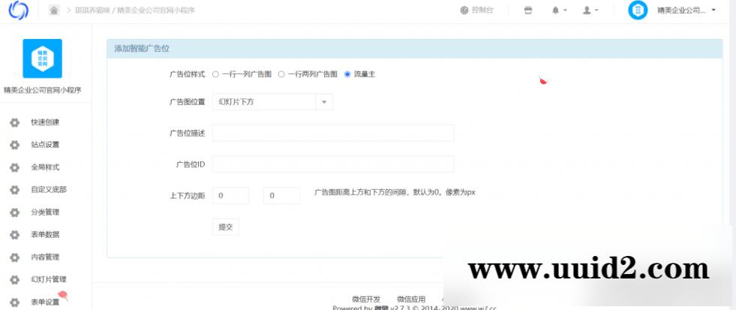Select the 一行一列广告图 radio option
The height and width of the screenshot is (310, 736).
click(216, 74)
